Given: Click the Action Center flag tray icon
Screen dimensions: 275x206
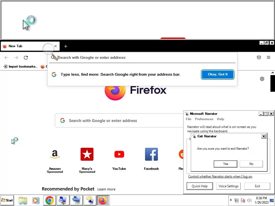Looking at the screenshot, I should (243, 200).
